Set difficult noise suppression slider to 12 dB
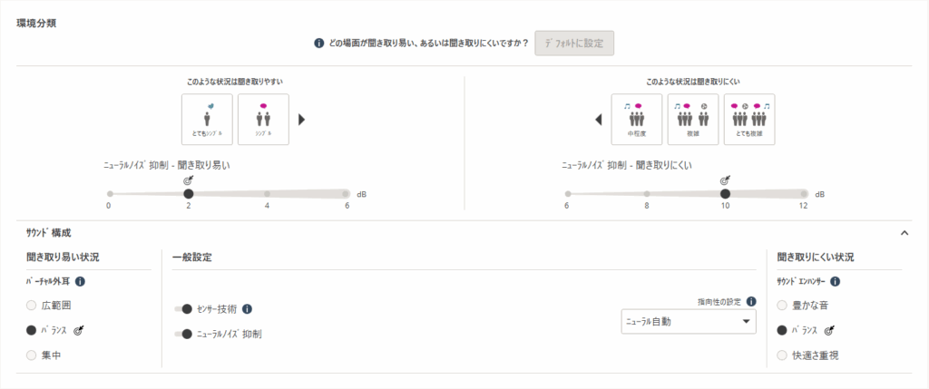The height and width of the screenshot is (389, 929). [803, 193]
